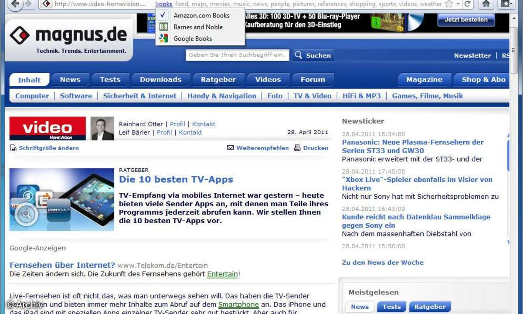Click the Drucken printer icon
The image size is (523, 314).
coord(297,148)
